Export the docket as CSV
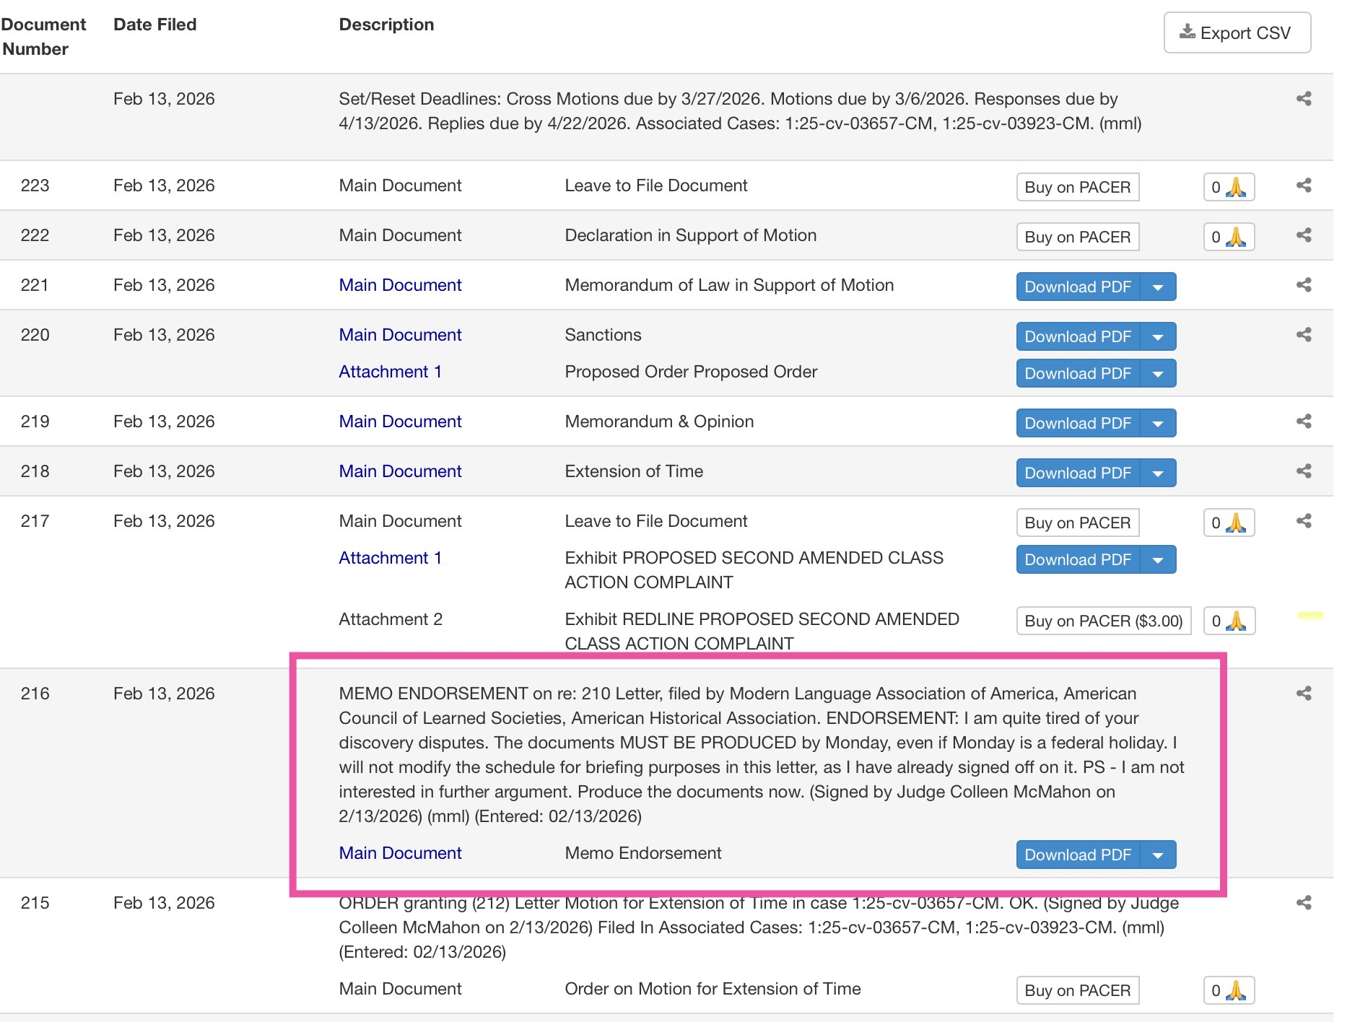1355x1022 pixels. (x=1237, y=32)
